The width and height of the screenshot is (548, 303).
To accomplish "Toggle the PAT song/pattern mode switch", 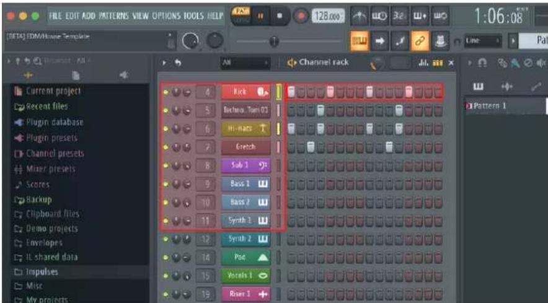I will coord(241,15).
